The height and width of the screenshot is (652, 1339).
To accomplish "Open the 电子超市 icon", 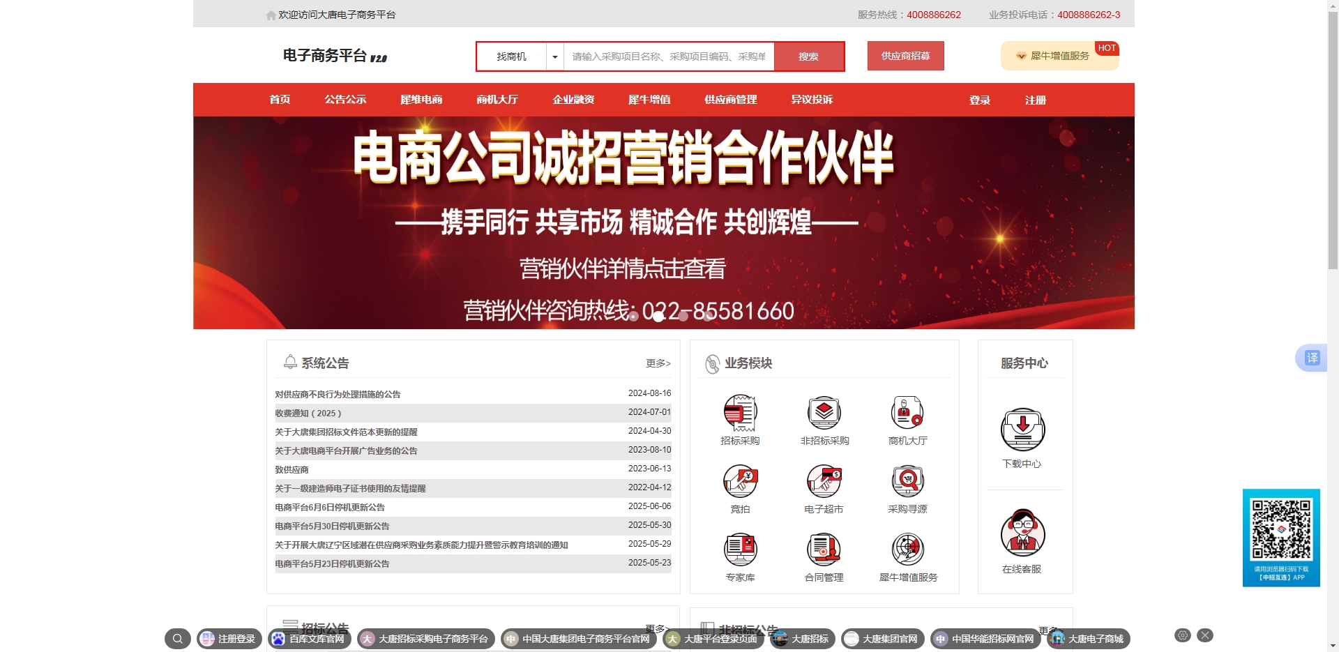I will pyautogui.click(x=824, y=481).
